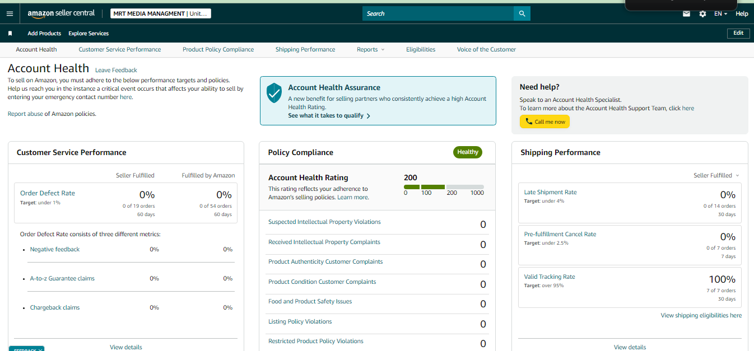This screenshot has width=754, height=351.
Task: Click Add Products in the top bar
Action: [x=44, y=34]
